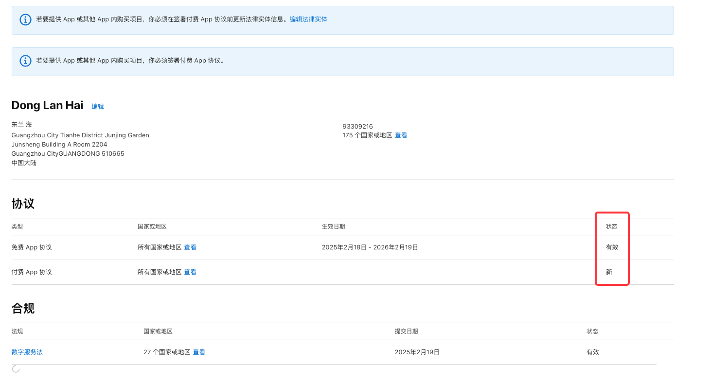Select the 免费 App 协议 row label
711x378 pixels.
32,247
